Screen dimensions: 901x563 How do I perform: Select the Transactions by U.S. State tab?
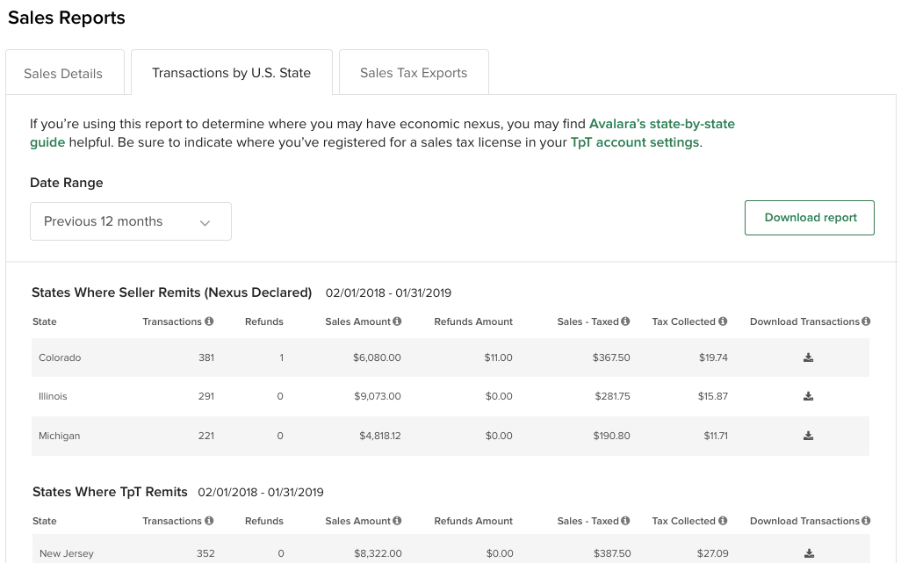pos(231,73)
